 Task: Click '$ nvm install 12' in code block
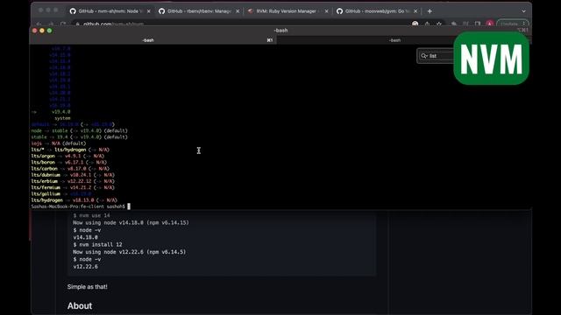(x=97, y=245)
